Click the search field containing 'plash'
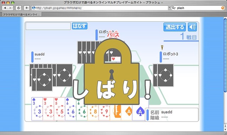Screen dimensions: 227x135 point(198,8)
